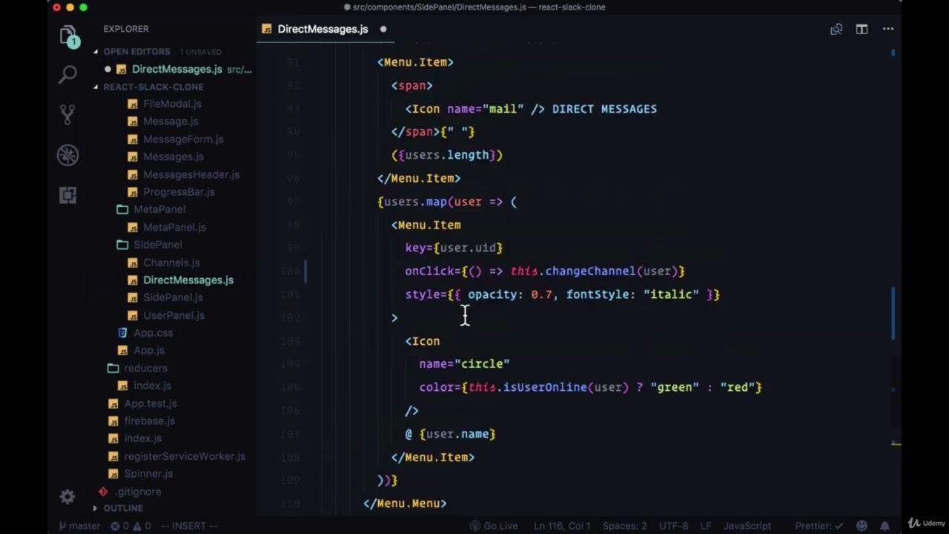The width and height of the screenshot is (949, 534).
Task: Open App.test.js file
Action: coord(150,403)
